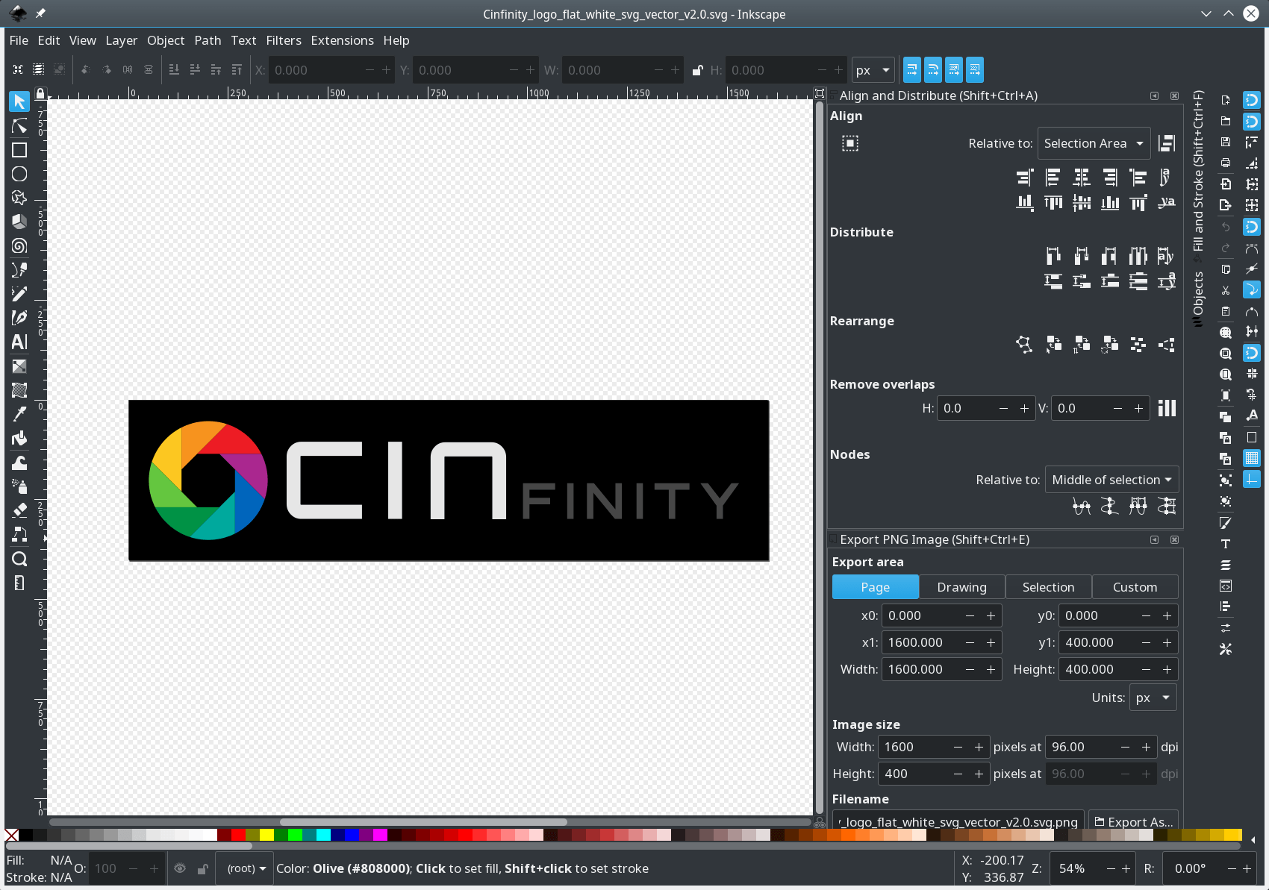This screenshot has height=890, width=1269.
Task: Open the Layer menu
Action: tap(121, 40)
